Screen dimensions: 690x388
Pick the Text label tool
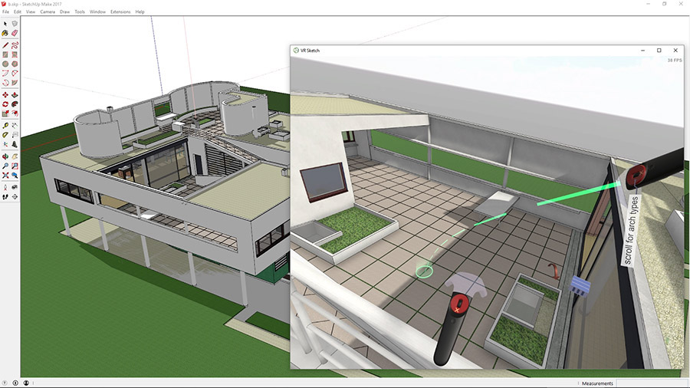click(x=15, y=135)
